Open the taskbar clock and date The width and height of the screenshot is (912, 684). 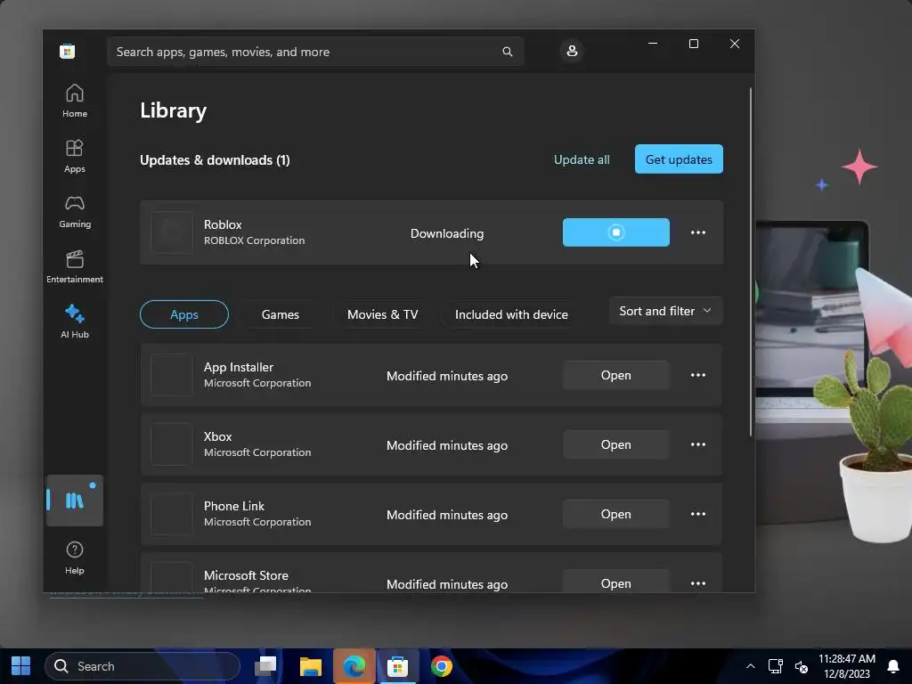(847, 666)
